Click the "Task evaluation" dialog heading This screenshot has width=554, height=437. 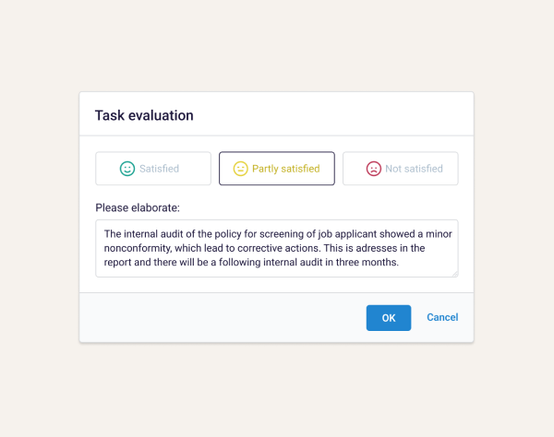coord(144,115)
